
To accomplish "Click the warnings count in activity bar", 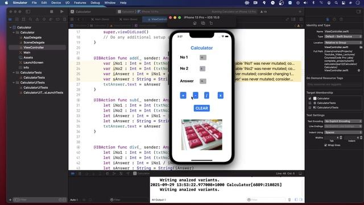I will click(263, 11).
